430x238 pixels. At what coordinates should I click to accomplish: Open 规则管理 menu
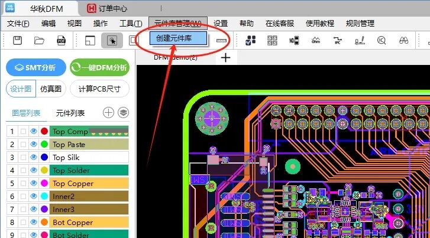click(x=360, y=24)
